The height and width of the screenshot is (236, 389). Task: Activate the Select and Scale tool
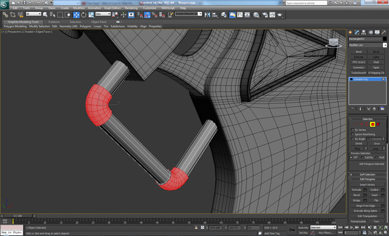click(x=91, y=15)
